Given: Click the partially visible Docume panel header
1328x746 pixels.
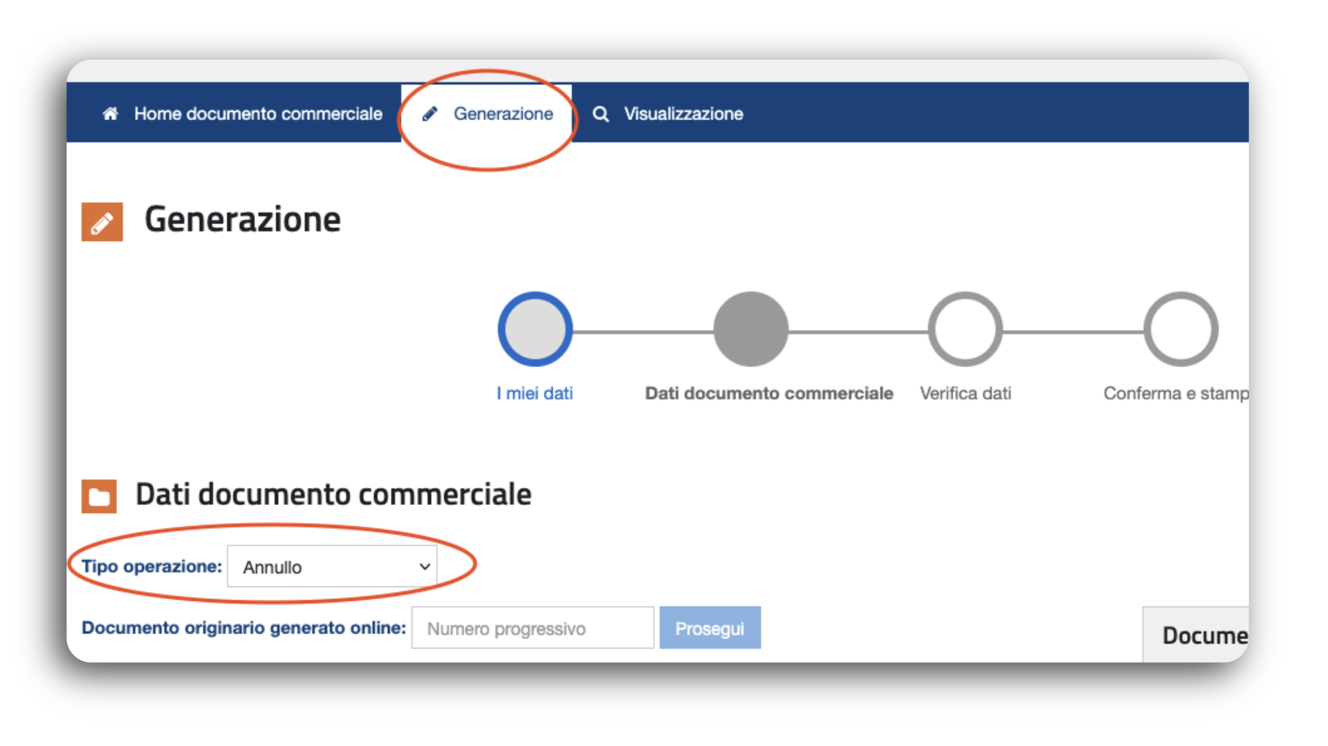Looking at the screenshot, I should click(x=1203, y=635).
